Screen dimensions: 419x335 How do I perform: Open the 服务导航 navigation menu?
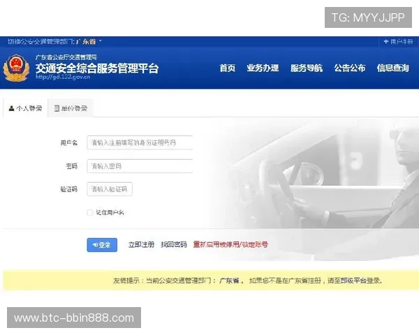307,68
